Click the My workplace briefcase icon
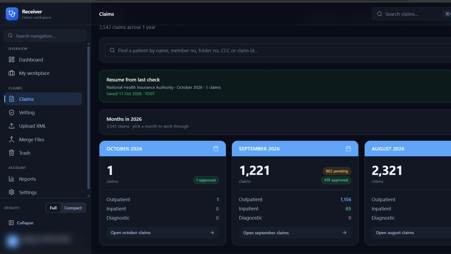This screenshot has height=254, width=451. pos(12,73)
